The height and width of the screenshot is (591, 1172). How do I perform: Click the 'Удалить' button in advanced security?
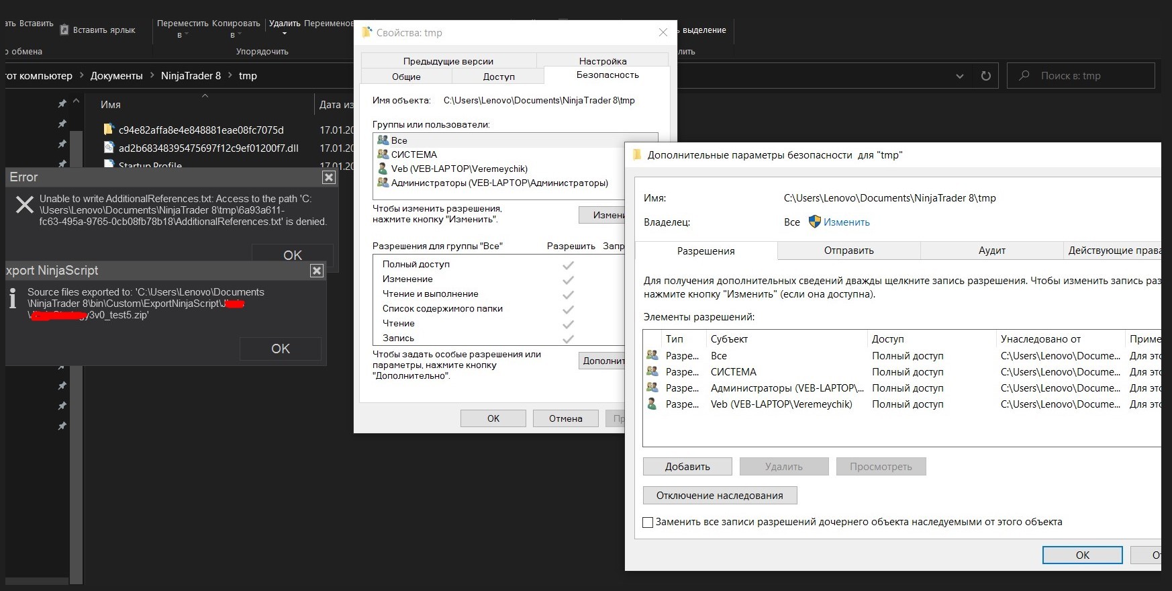(784, 467)
